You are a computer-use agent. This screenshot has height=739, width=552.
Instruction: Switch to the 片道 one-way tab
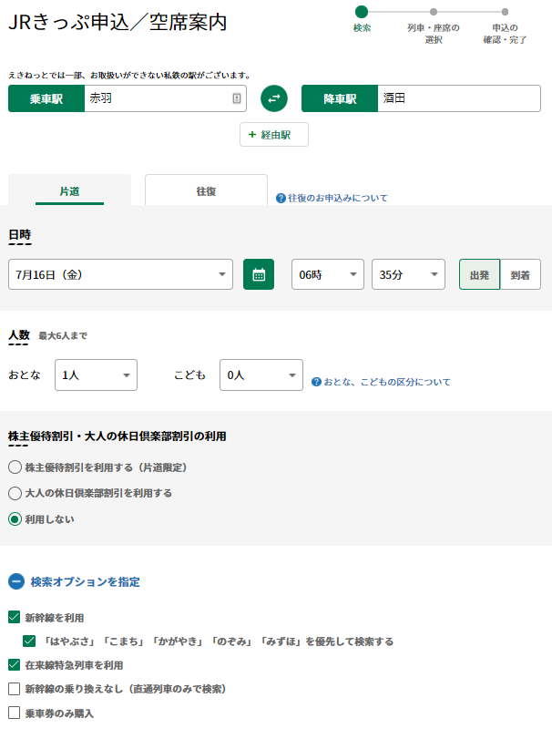[x=70, y=190]
